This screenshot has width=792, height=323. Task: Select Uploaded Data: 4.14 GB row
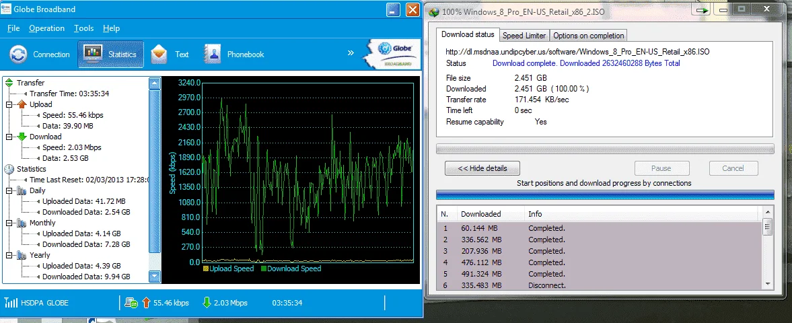(81, 234)
